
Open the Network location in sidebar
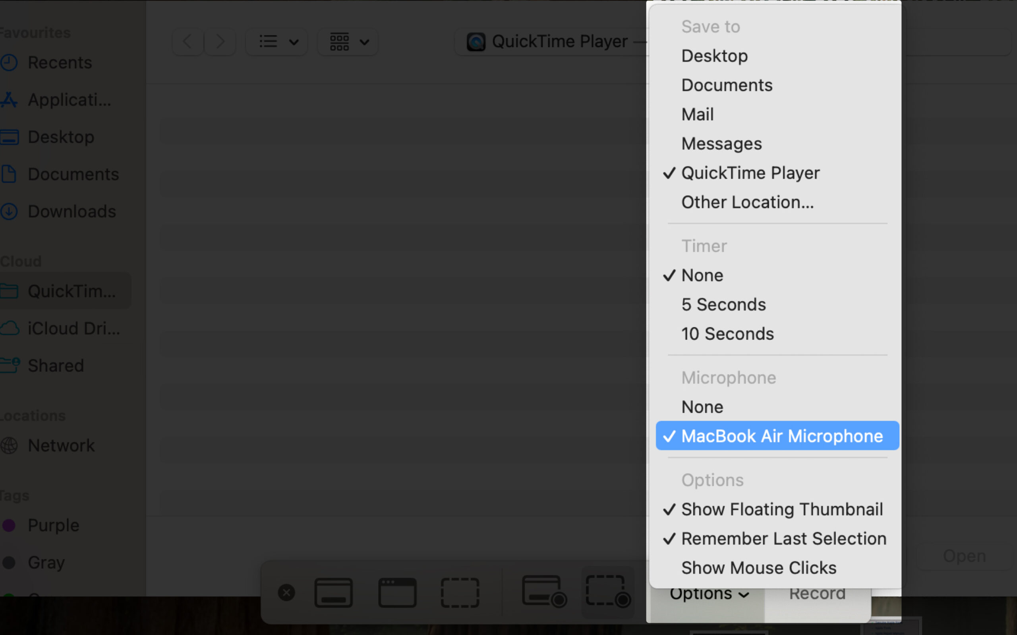pos(61,445)
